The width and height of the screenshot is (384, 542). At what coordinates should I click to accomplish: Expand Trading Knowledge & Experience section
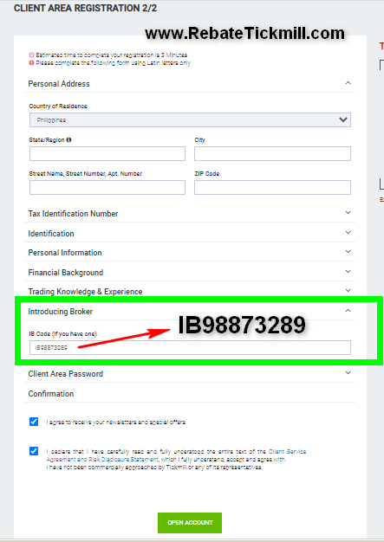coord(190,292)
